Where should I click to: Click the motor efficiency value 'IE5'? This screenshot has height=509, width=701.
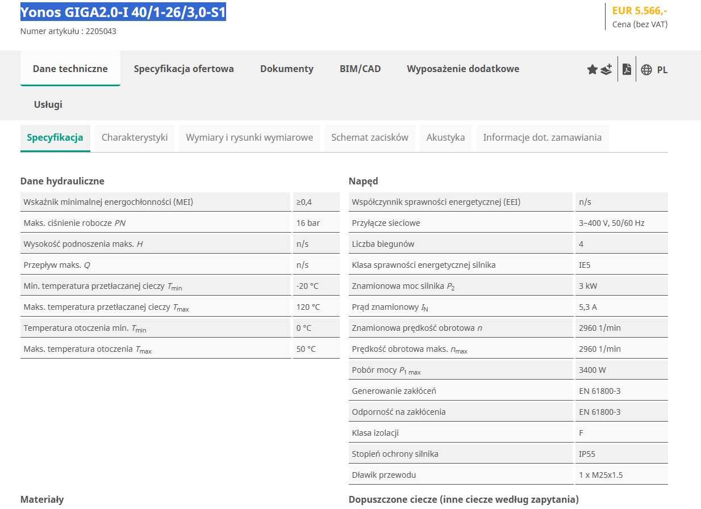click(585, 265)
